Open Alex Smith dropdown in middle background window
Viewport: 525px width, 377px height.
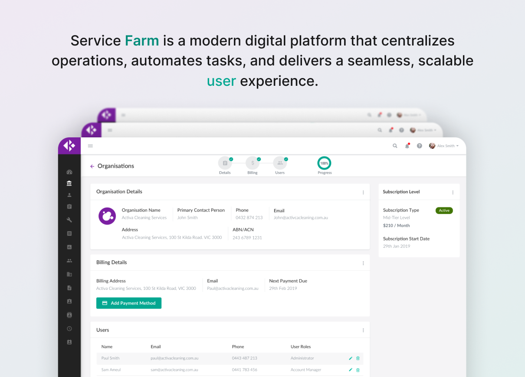click(x=424, y=130)
